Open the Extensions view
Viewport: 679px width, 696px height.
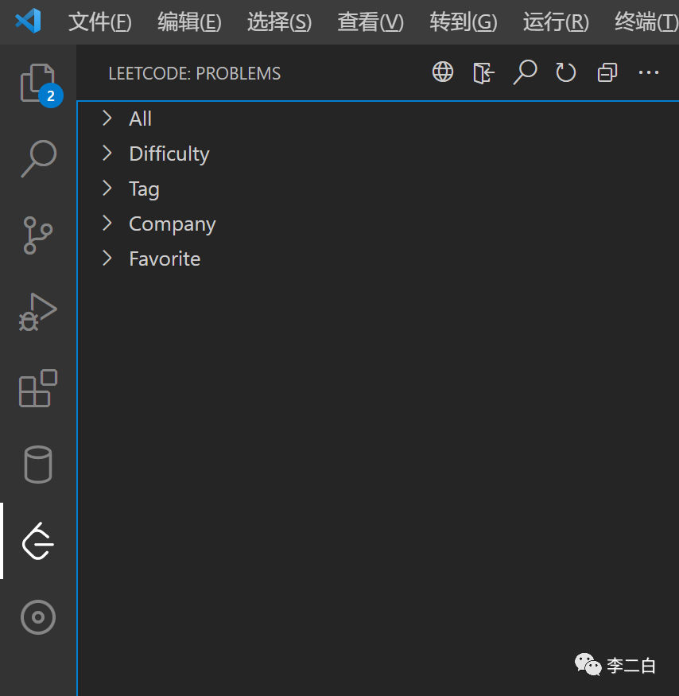(38, 388)
